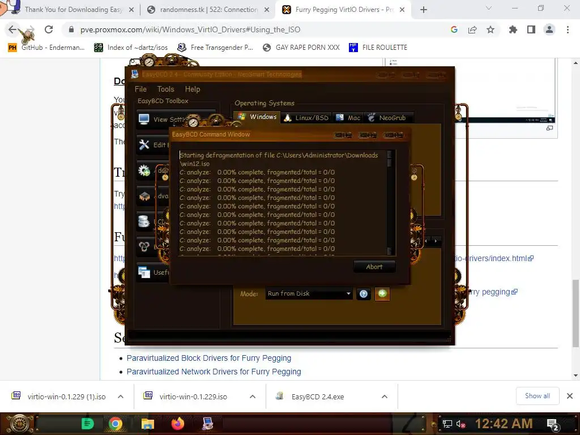Click the blue help question mark icon

[364, 294]
